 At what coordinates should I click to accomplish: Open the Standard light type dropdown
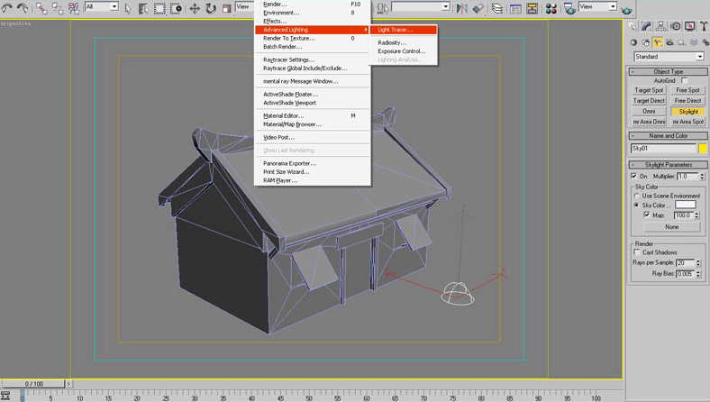669,57
